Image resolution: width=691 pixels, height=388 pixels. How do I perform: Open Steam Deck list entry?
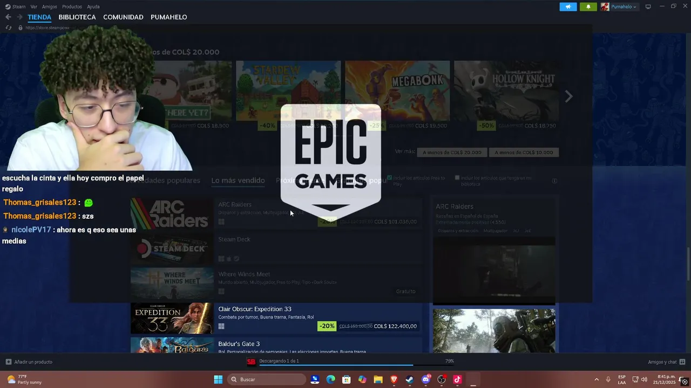[276, 248]
